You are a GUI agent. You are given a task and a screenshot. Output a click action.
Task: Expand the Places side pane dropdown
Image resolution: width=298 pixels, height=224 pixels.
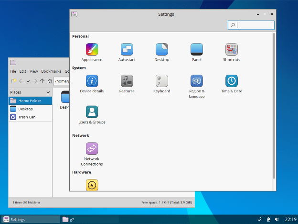pos(48,92)
